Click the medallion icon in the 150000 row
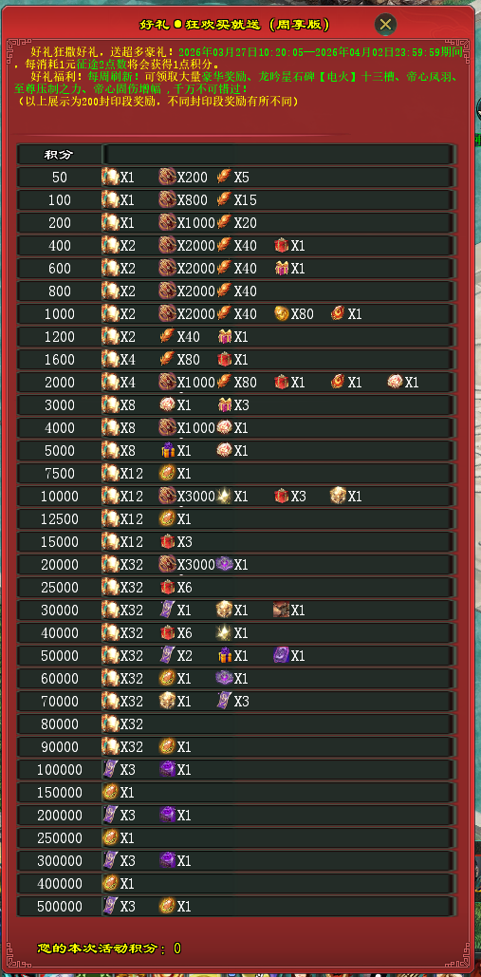 pyautogui.click(x=110, y=792)
